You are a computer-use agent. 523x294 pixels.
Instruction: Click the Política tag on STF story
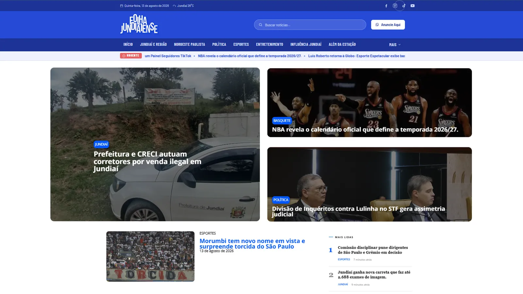pyautogui.click(x=281, y=200)
